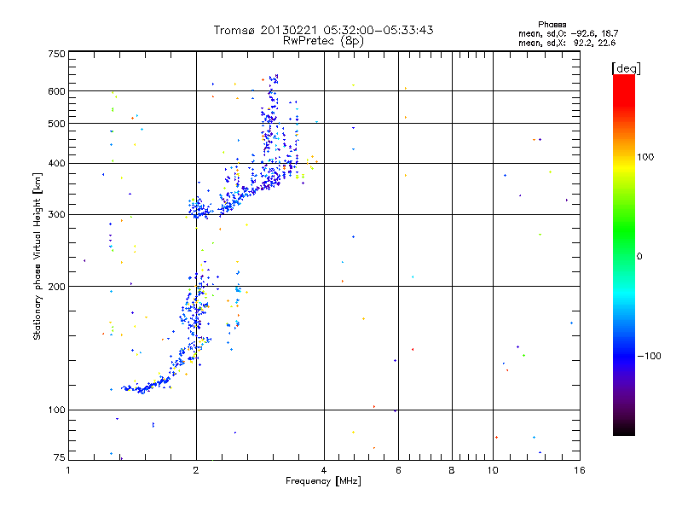Image resolution: width=682 pixels, height=512 pixels.
Task: Click the x-axis '16' tick label
Action: (580, 471)
